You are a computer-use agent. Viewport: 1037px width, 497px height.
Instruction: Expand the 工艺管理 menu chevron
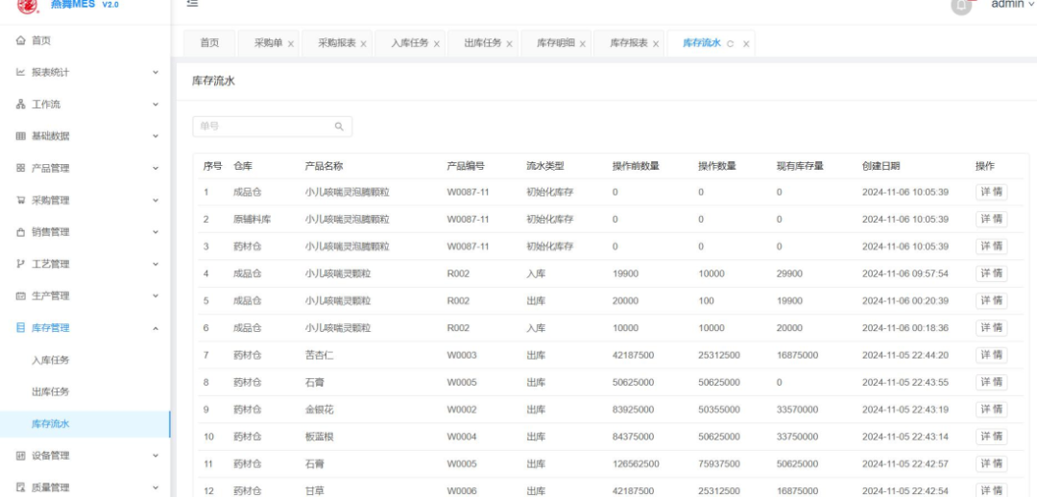pos(157,264)
